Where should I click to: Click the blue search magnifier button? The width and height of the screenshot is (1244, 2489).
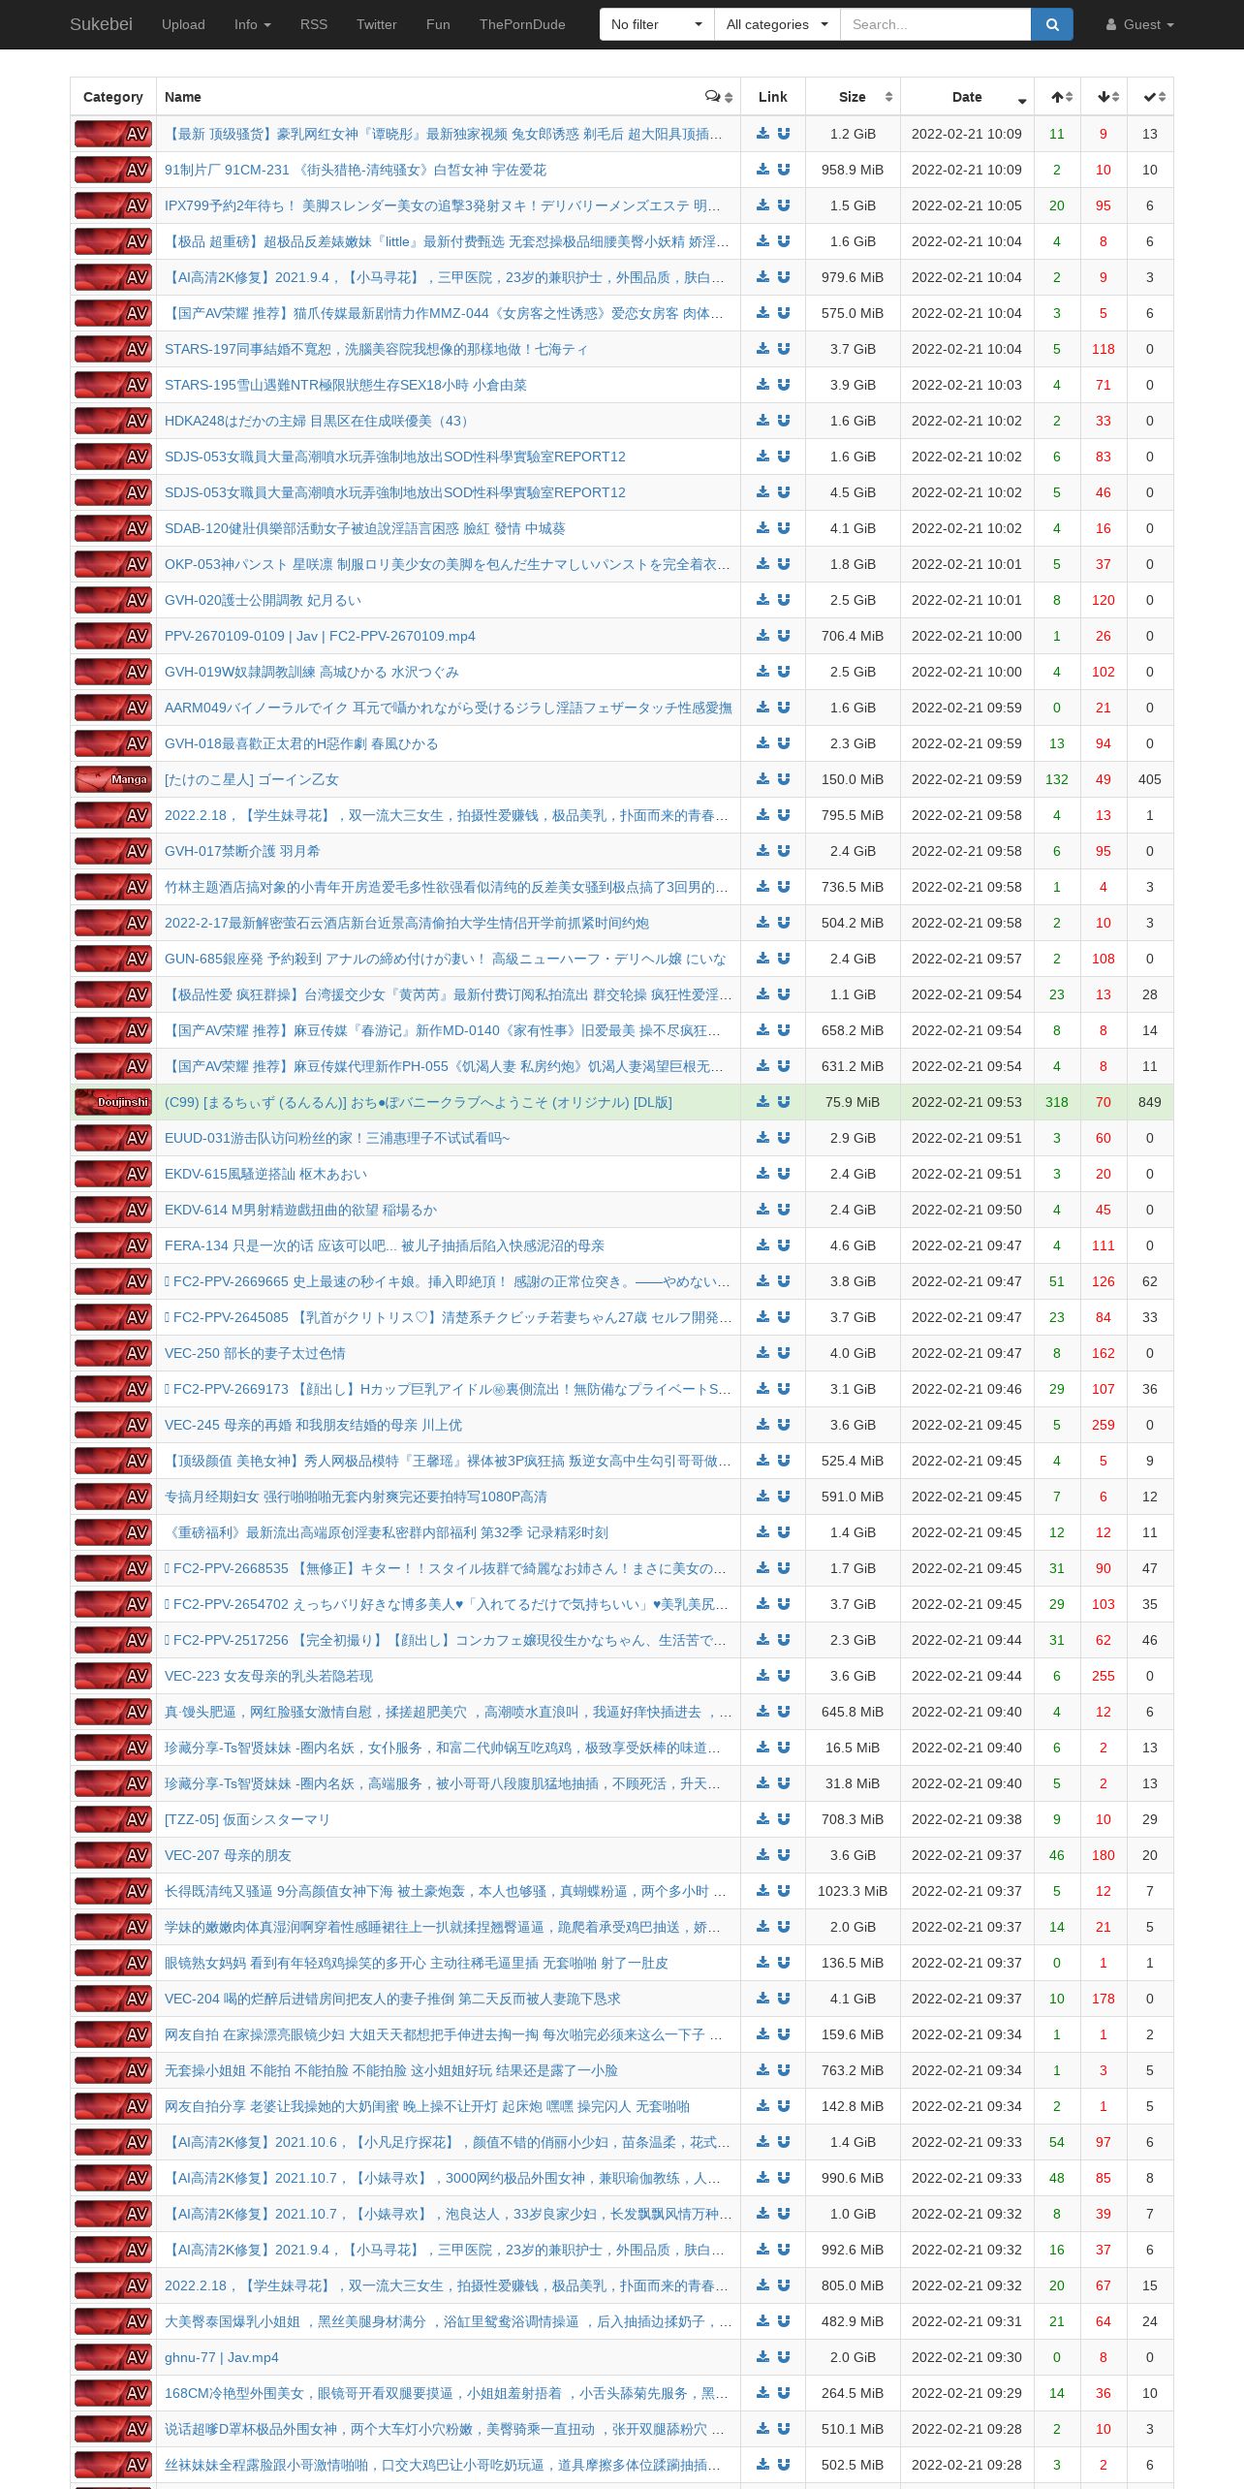tap(1052, 24)
